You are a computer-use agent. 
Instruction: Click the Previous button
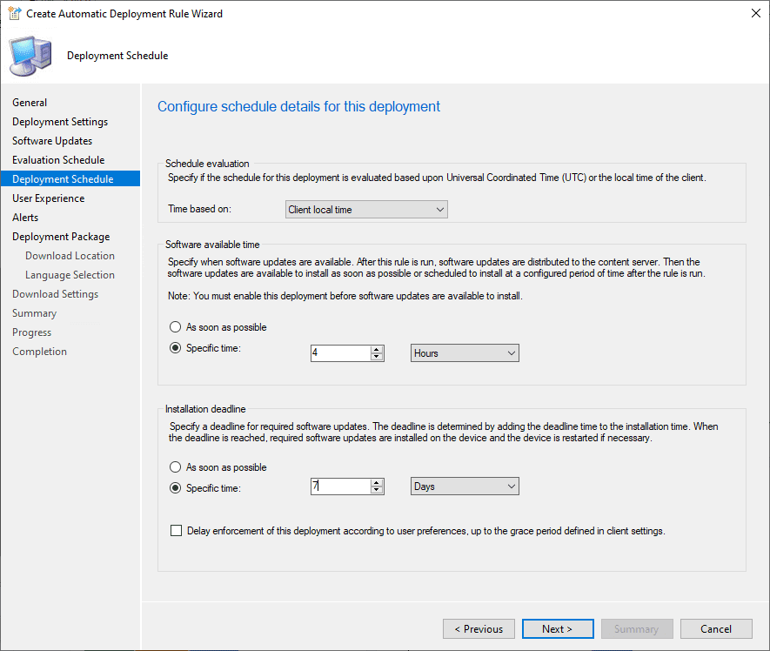[x=479, y=629]
